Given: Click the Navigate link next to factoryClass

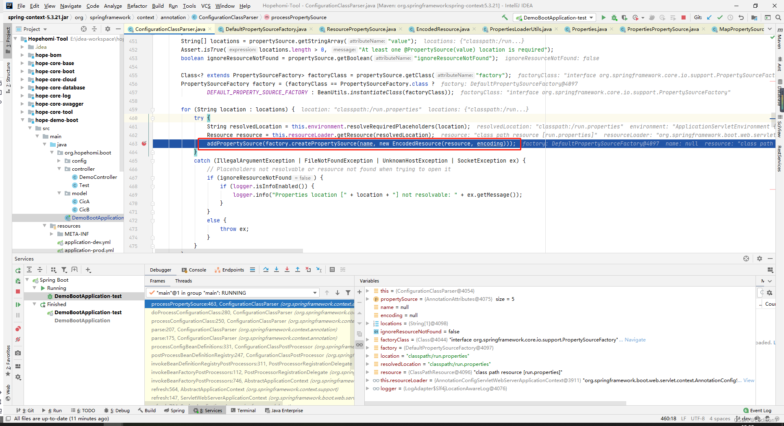Looking at the screenshot, I should pos(635,340).
